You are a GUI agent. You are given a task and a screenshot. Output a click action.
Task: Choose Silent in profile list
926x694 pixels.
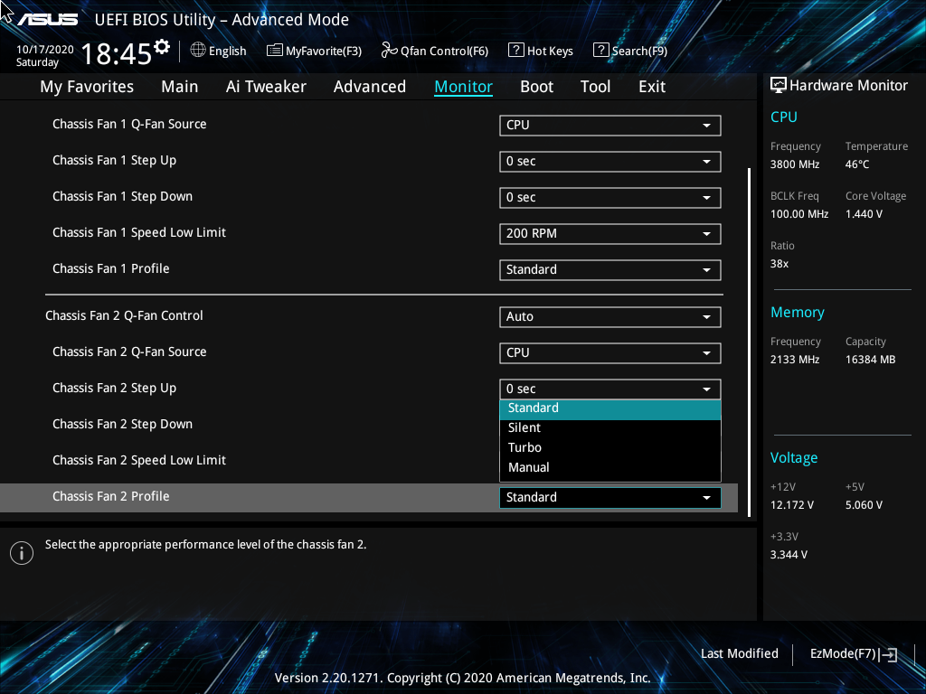coord(610,427)
